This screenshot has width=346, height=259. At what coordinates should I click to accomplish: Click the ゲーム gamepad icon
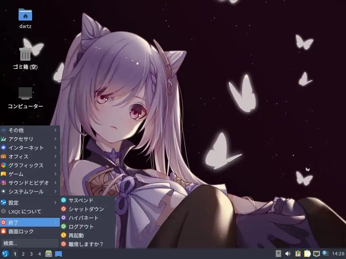click(x=3, y=174)
